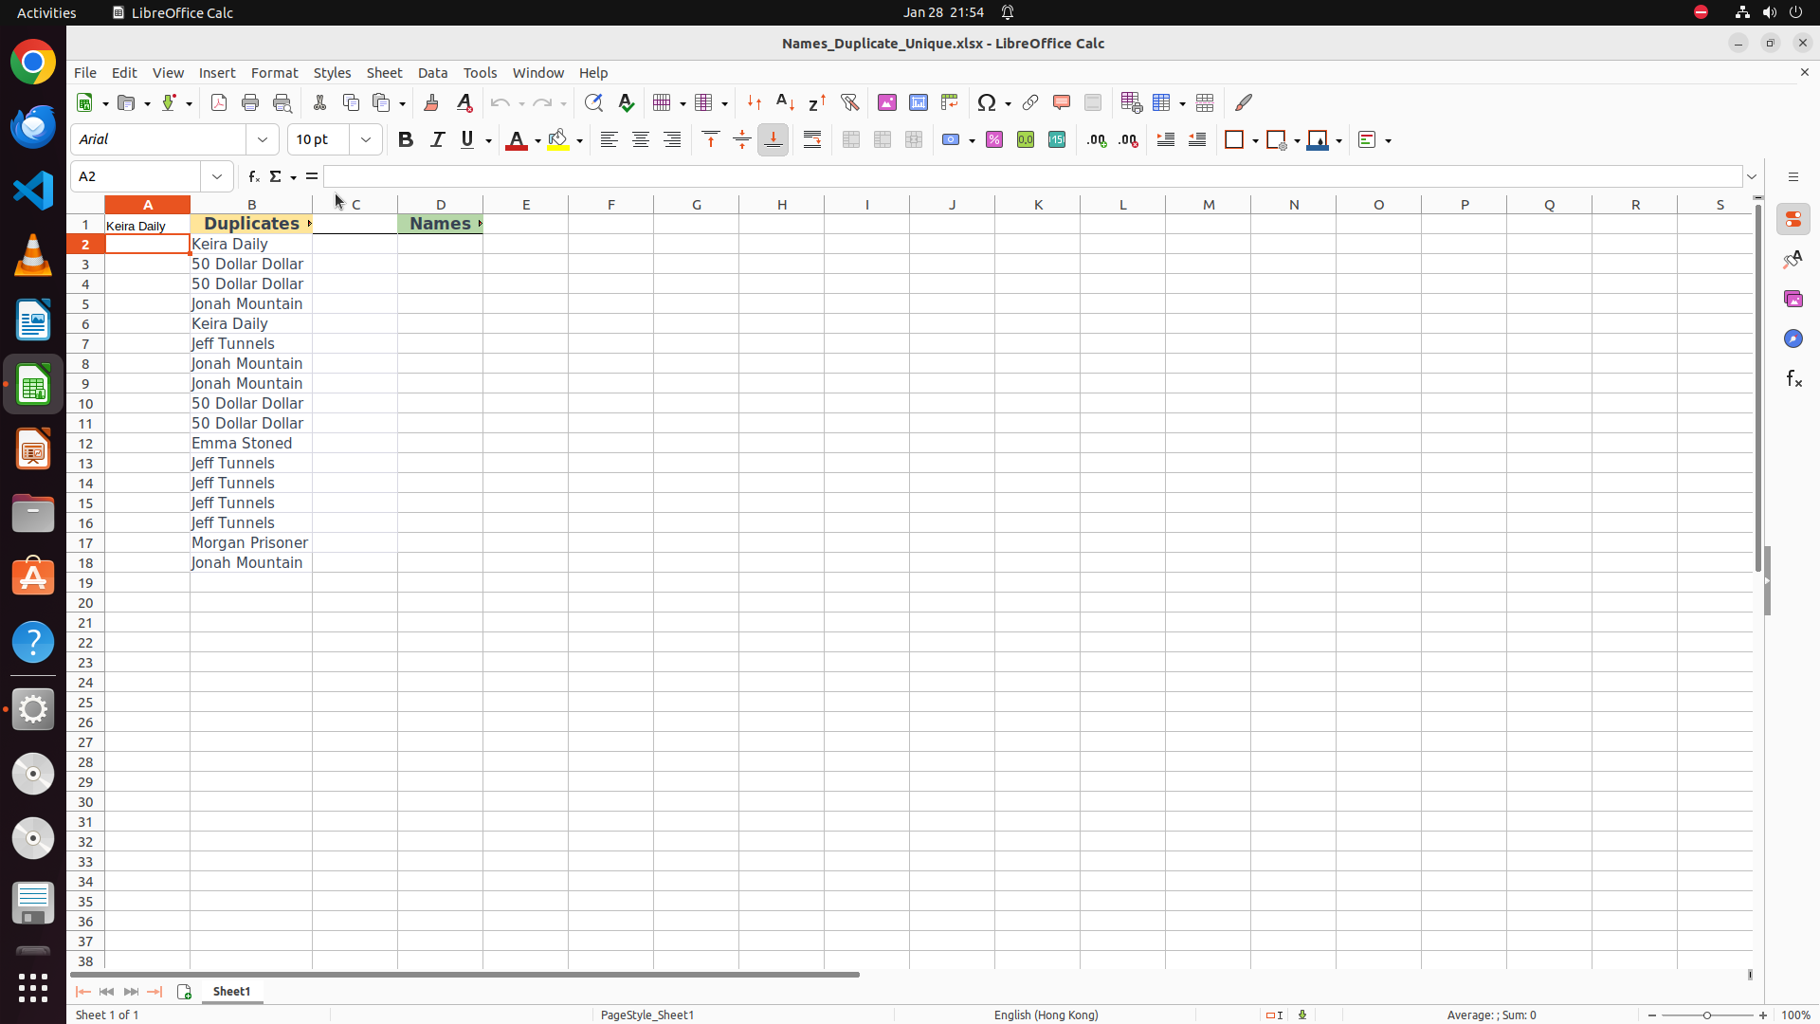1820x1024 pixels.
Task: Expand the font size dropdown
Action: pos(366,140)
